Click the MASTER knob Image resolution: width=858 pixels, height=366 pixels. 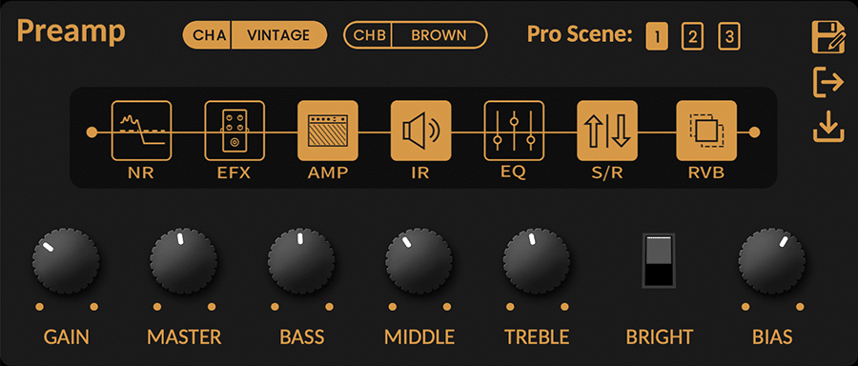(183, 261)
